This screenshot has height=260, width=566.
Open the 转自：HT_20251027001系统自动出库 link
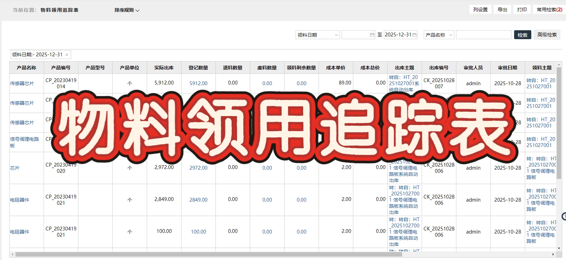[x=404, y=83]
